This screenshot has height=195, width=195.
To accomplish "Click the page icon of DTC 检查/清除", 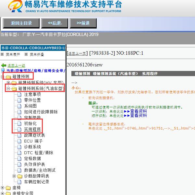I will [19, 153].
